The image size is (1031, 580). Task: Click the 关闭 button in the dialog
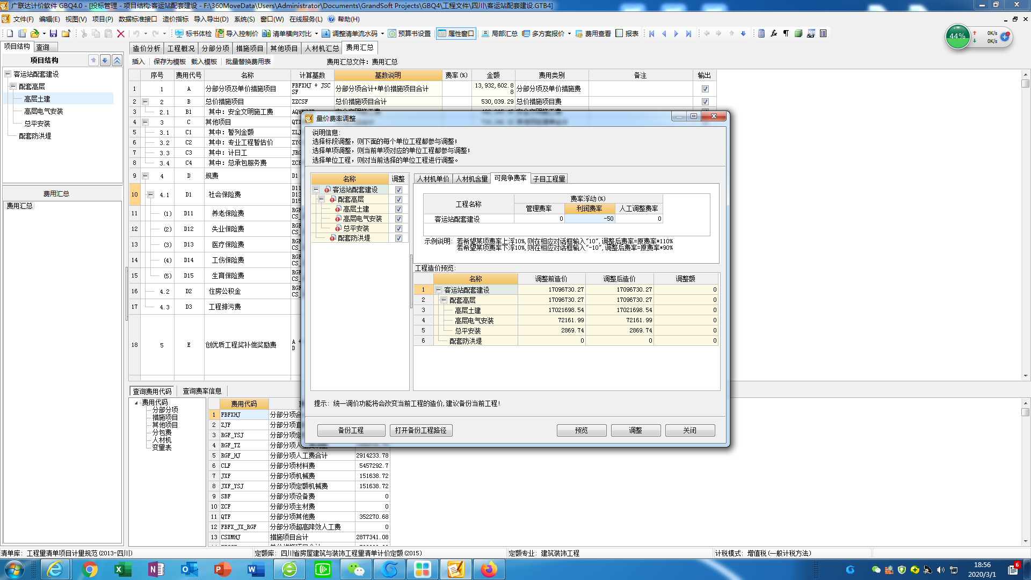(x=689, y=430)
